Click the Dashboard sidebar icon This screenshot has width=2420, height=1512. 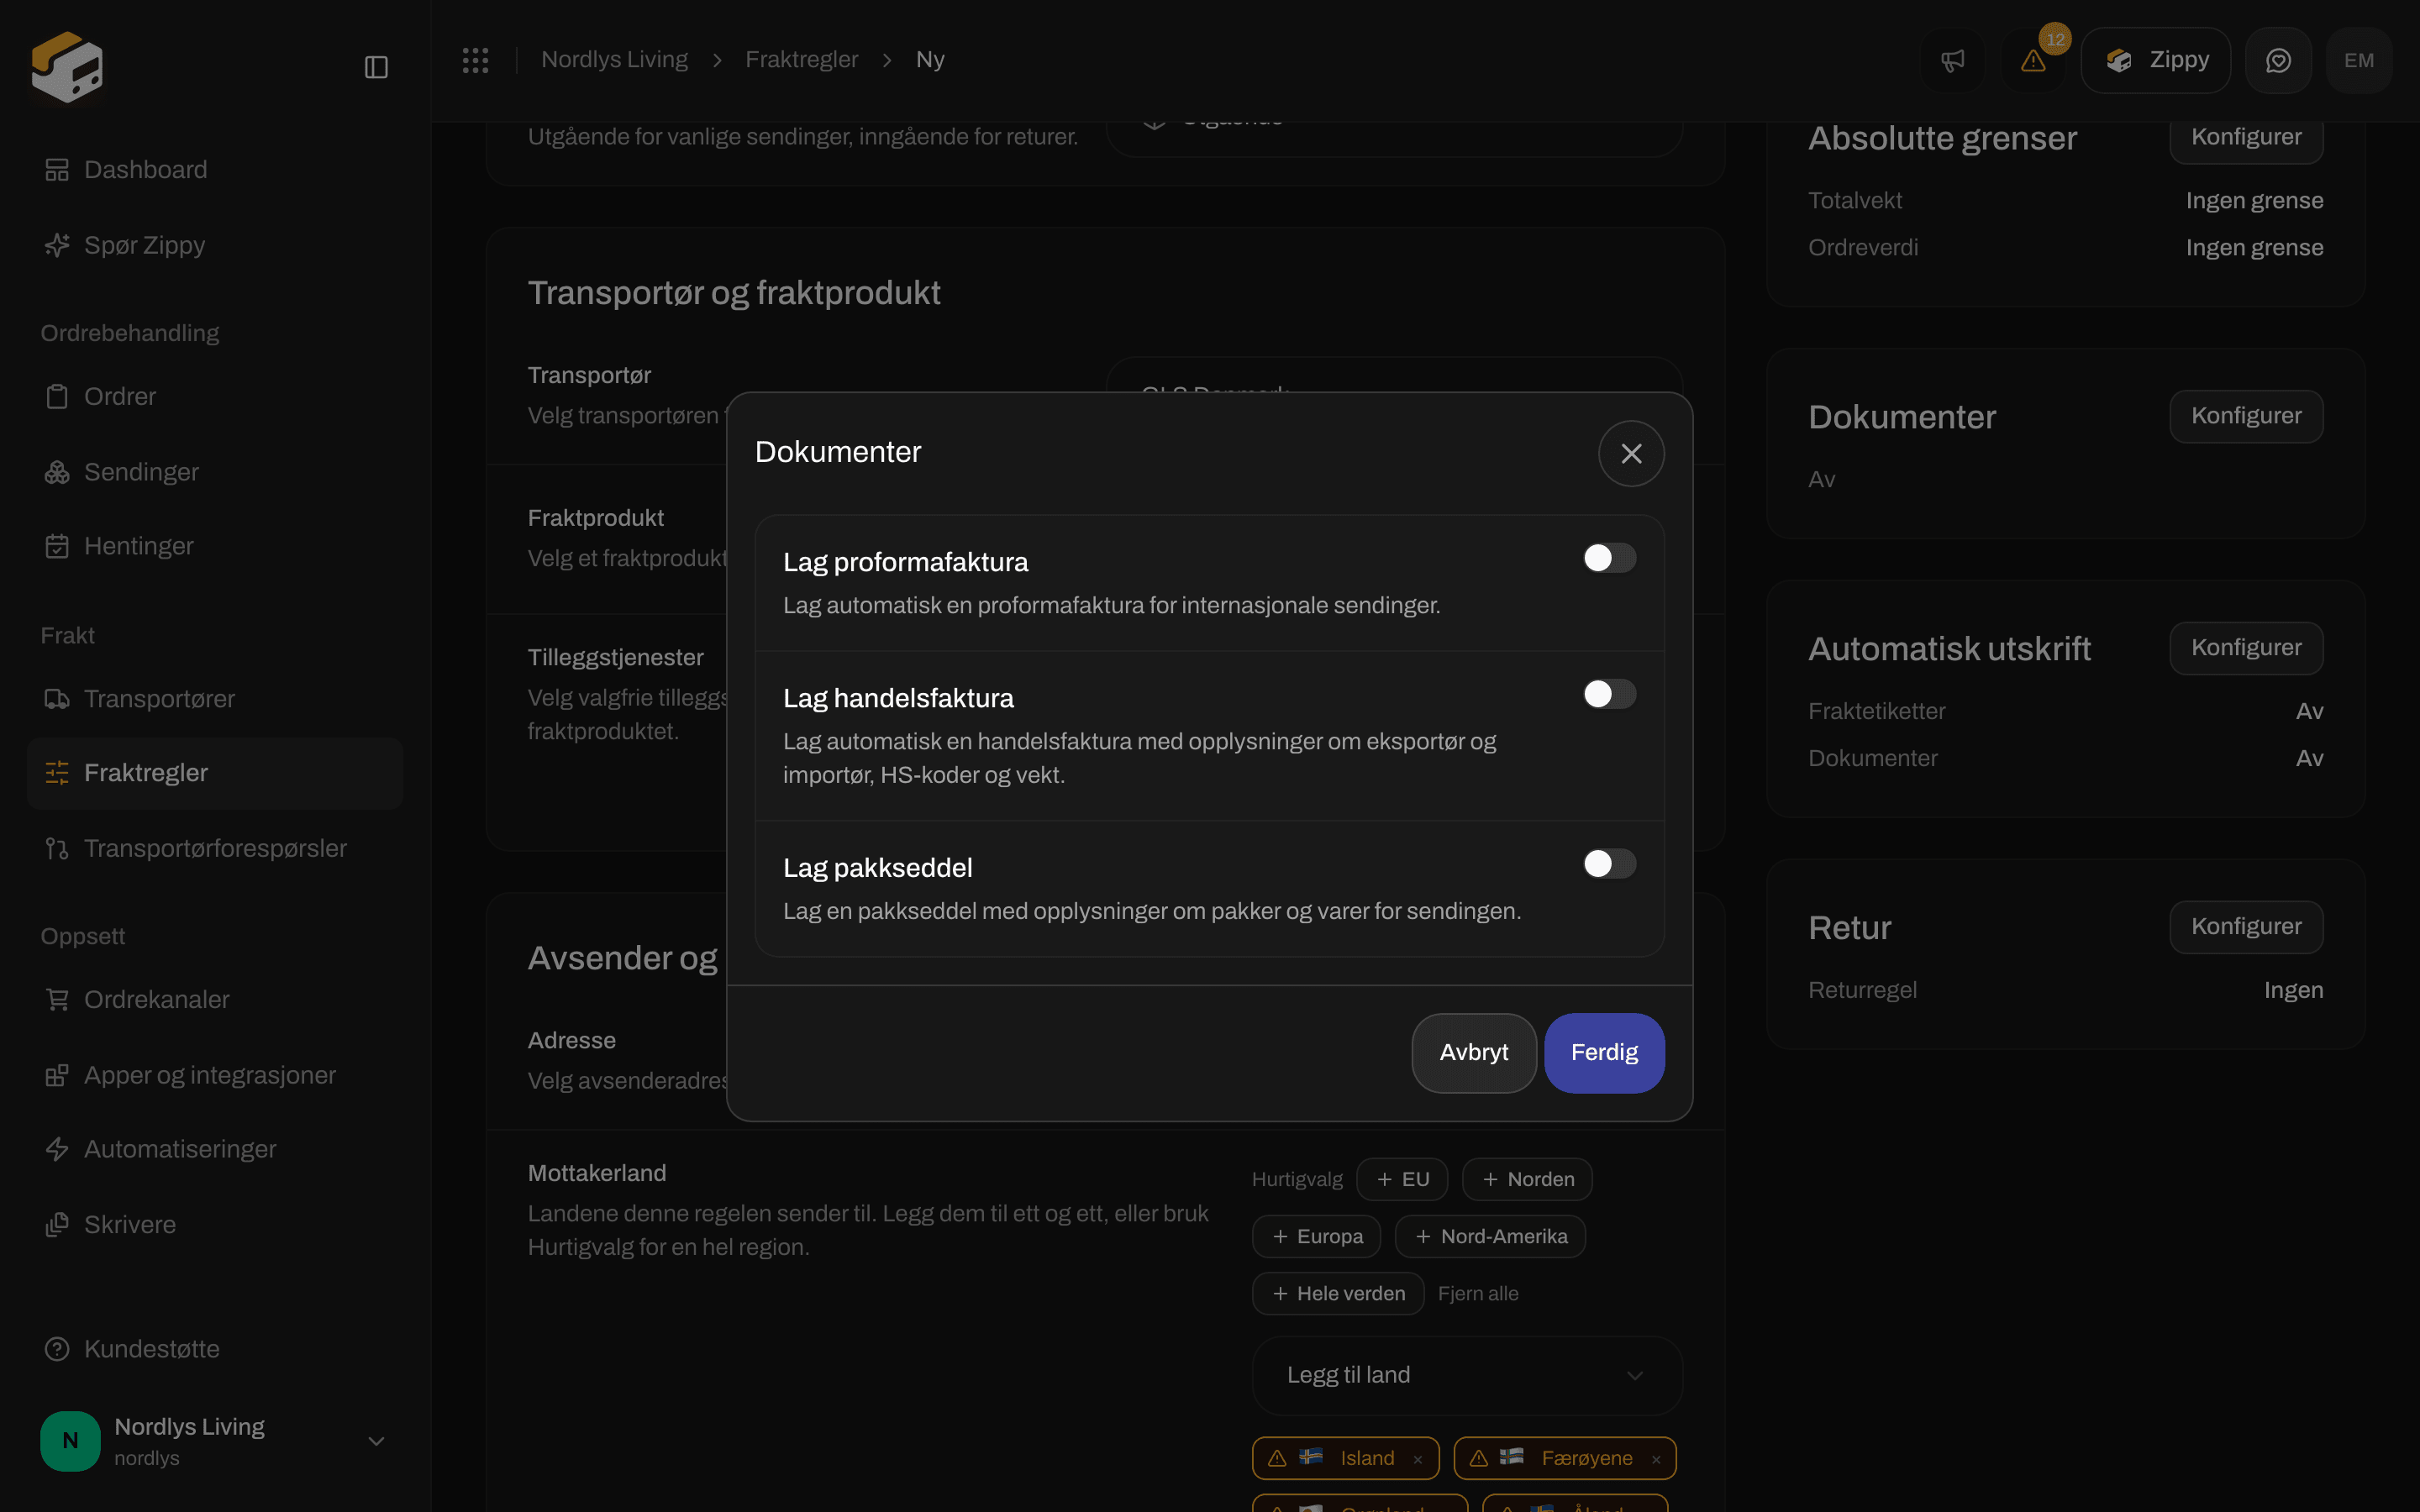click(57, 170)
